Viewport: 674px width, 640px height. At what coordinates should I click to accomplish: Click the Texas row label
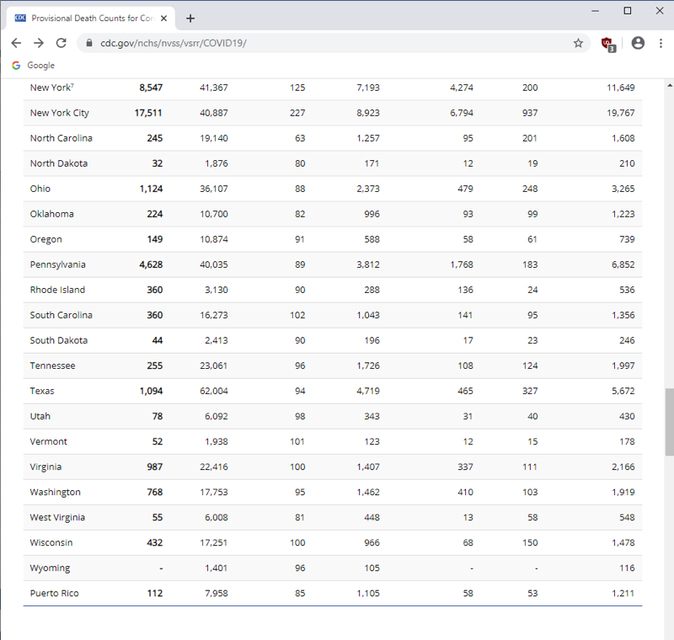point(42,391)
